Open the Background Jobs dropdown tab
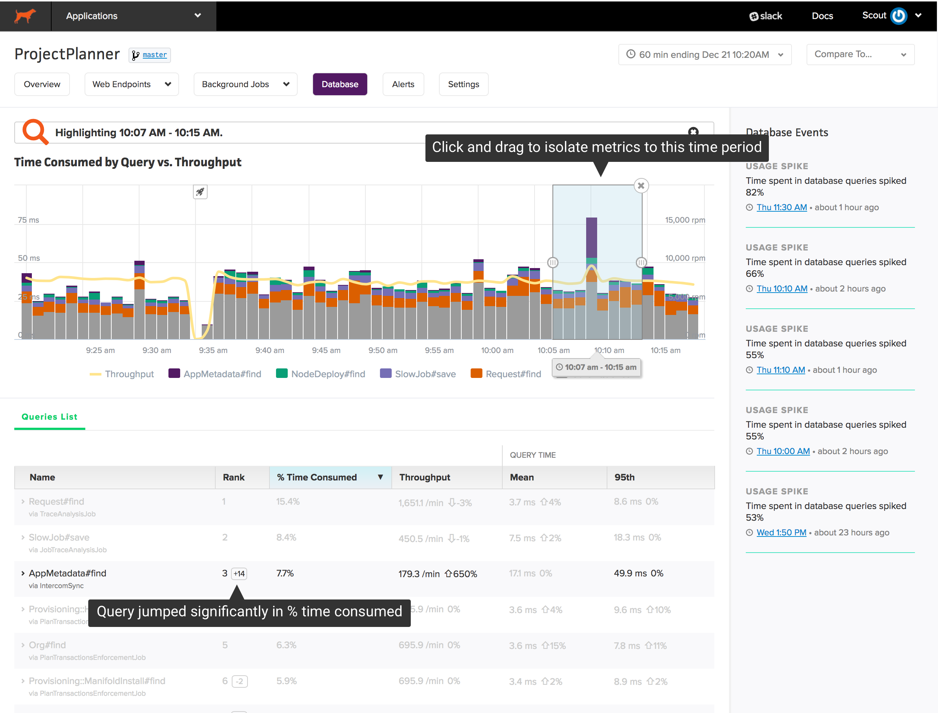Screen dimensions: 938x713 pyautogui.click(x=245, y=84)
